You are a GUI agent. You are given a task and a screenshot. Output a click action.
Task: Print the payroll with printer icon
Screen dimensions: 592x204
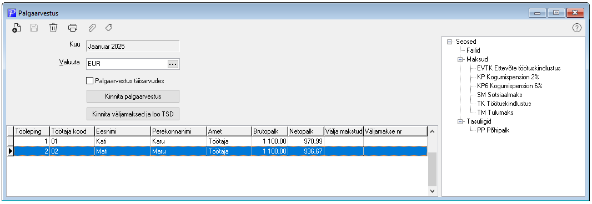pyautogui.click(x=73, y=28)
